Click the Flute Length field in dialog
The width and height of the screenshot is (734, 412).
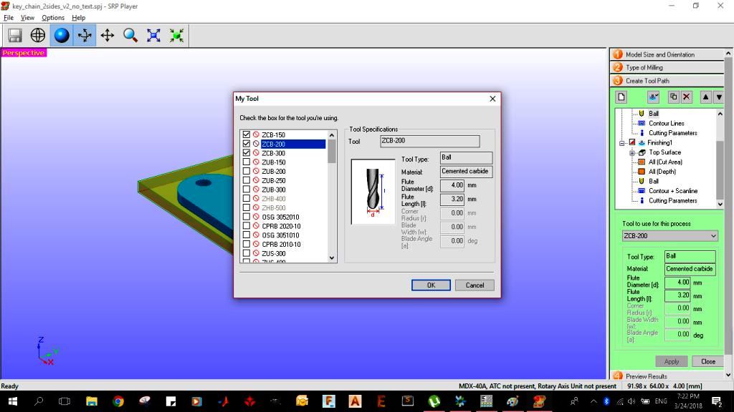click(452, 199)
